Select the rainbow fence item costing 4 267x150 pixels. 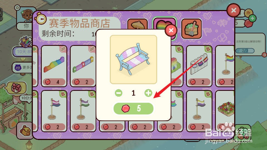(x=54, y=66)
